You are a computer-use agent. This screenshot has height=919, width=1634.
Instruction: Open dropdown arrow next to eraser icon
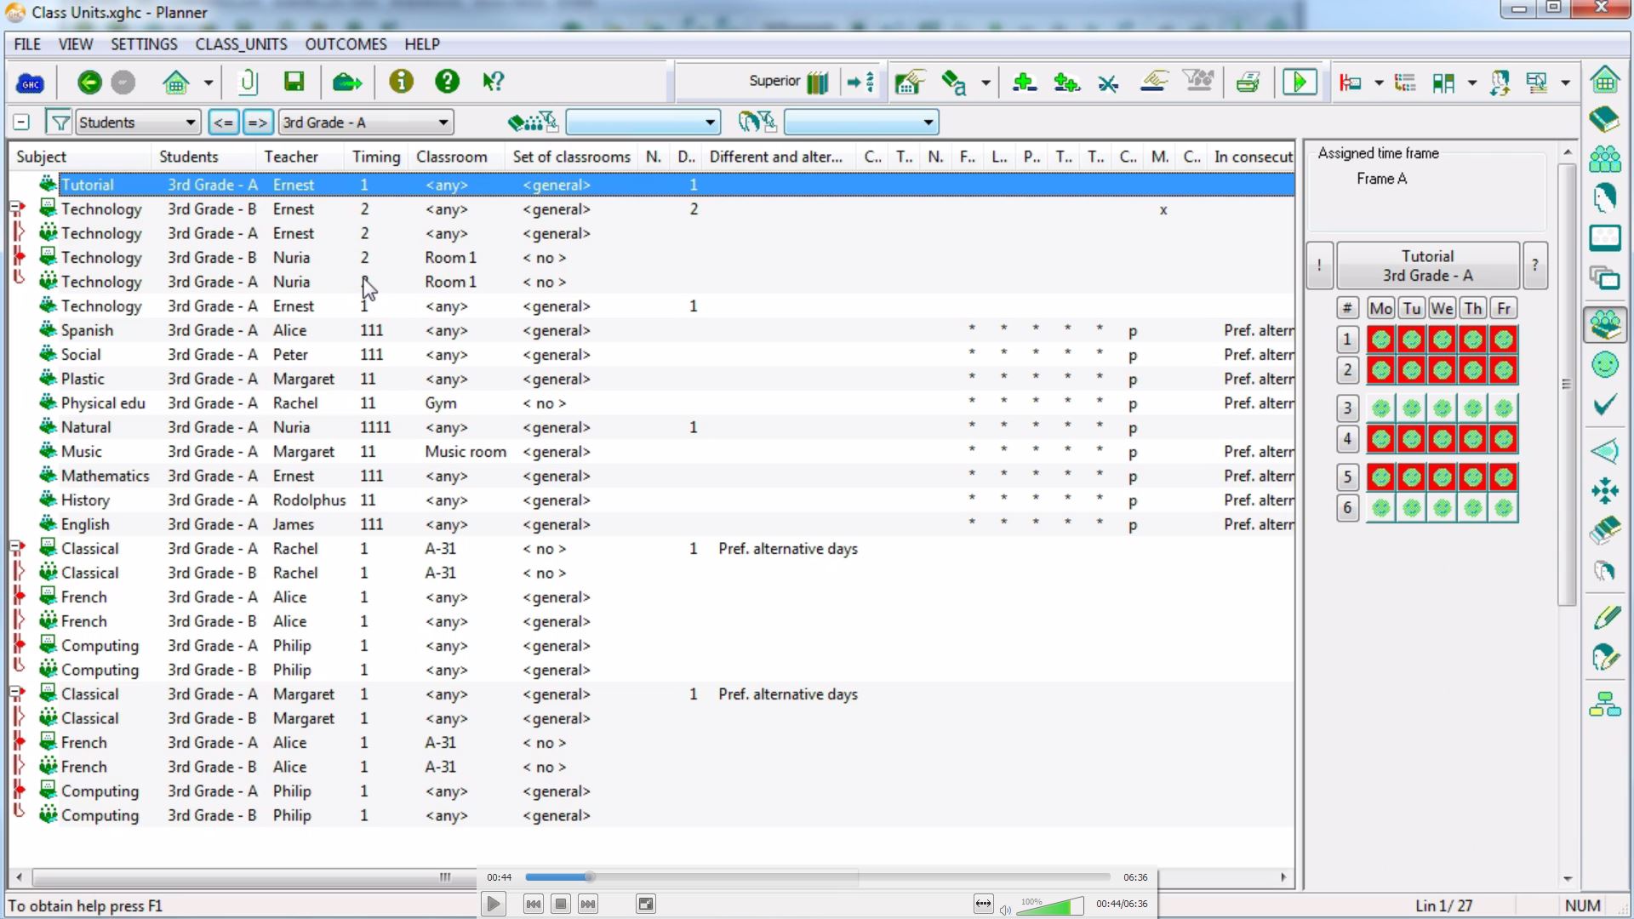pos(986,83)
